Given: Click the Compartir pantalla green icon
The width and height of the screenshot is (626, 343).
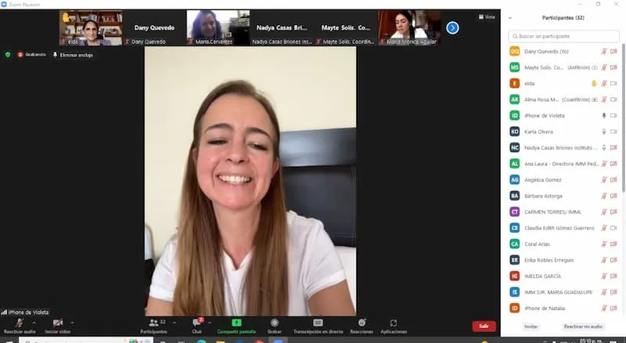Looking at the screenshot, I should 236,323.
